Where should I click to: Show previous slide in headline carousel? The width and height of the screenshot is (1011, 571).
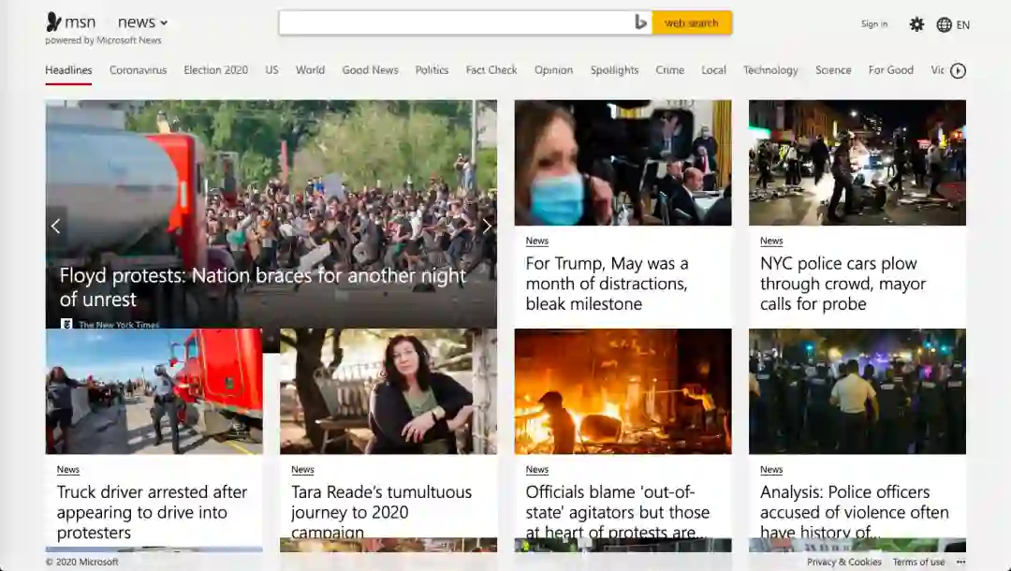coord(55,226)
